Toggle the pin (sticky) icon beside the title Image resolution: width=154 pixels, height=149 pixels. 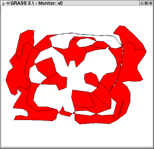[8, 3]
